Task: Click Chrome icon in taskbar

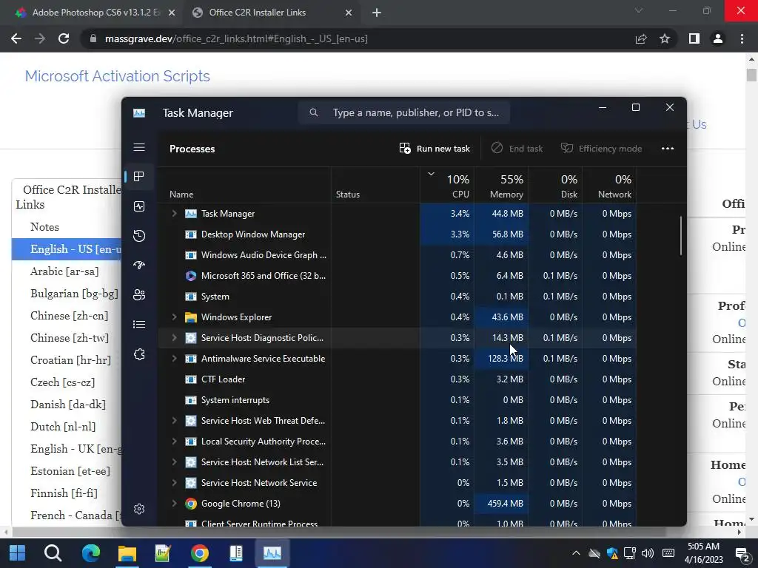Action: coord(200,553)
